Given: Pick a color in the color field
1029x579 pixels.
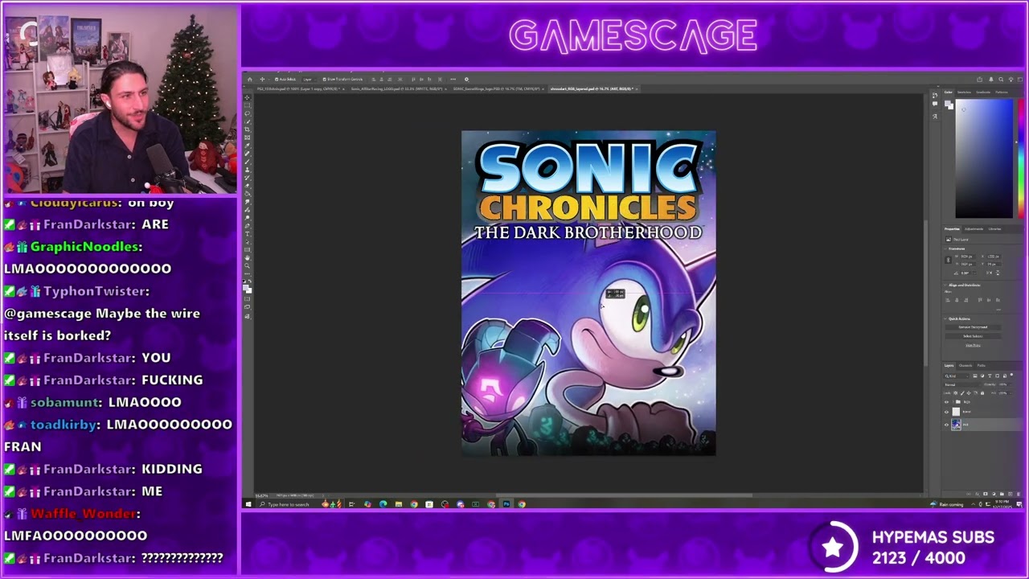Looking at the screenshot, I should coord(984,158).
